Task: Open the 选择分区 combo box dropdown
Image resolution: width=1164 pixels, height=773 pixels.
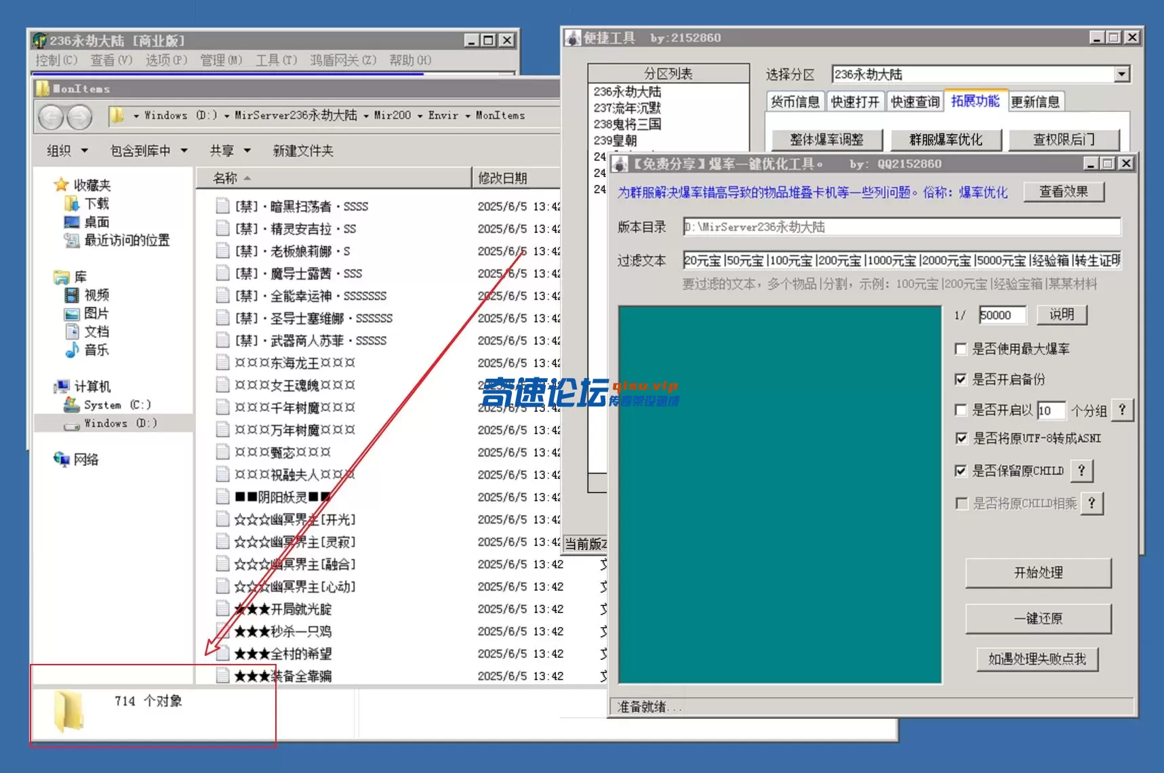Action: (1122, 75)
